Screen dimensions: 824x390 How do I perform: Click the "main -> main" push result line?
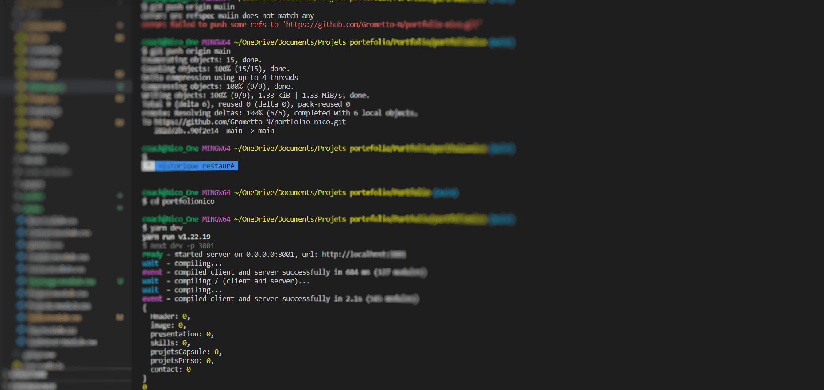click(x=250, y=130)
